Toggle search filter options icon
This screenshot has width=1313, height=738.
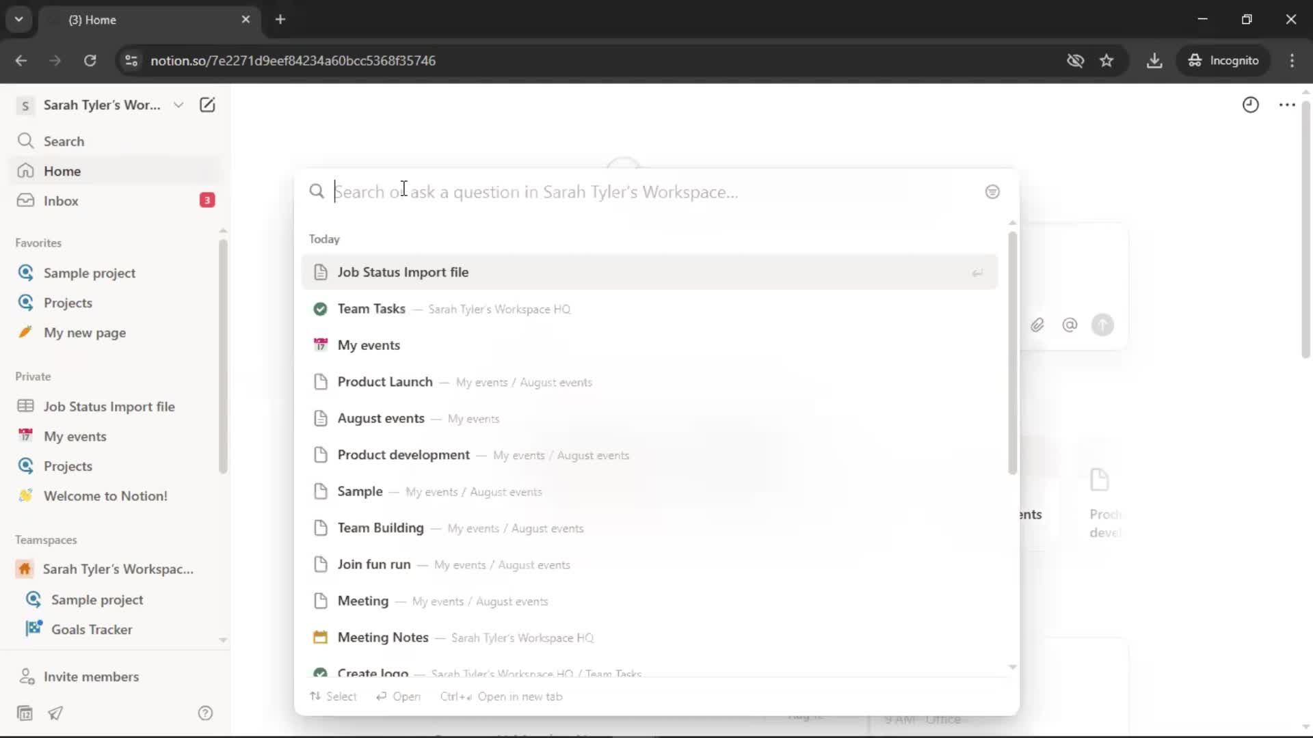[992, 192]
